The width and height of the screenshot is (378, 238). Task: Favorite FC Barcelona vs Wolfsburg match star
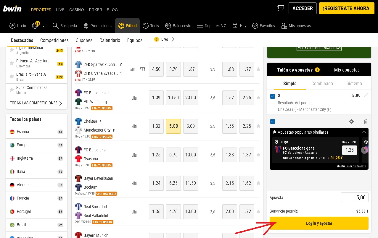[258, 98]
